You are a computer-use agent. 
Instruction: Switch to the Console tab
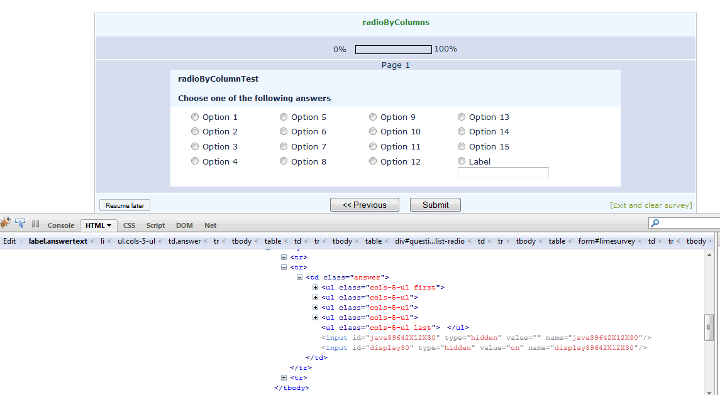click(61, 225)
